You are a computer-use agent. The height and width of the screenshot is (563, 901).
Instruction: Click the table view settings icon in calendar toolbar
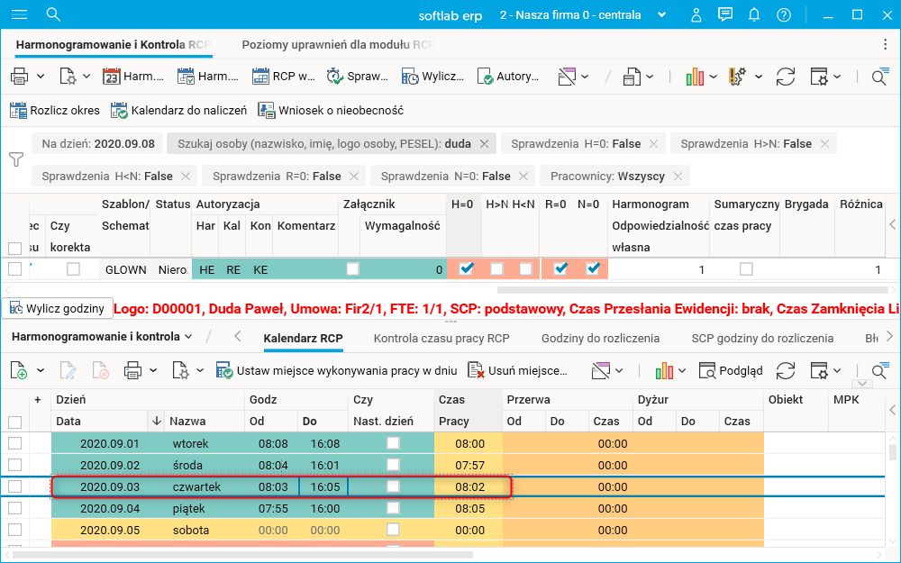(x=820, y=370)
